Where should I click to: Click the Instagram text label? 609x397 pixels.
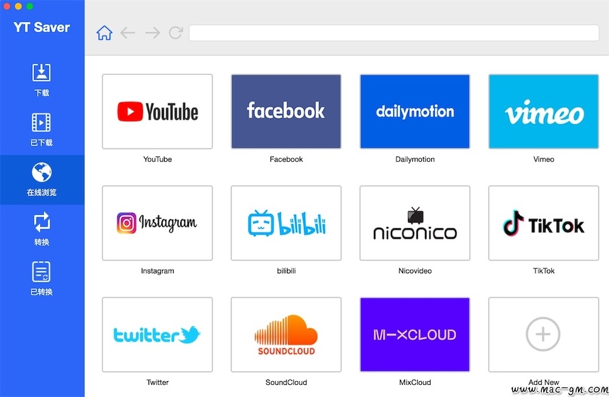click(157, 271)
